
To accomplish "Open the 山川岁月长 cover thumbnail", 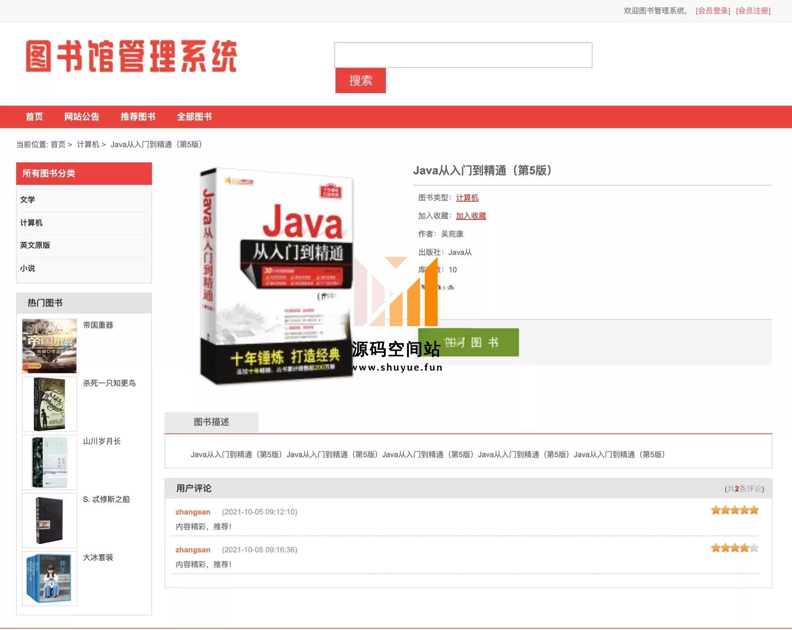I will (x=49, y=462).
